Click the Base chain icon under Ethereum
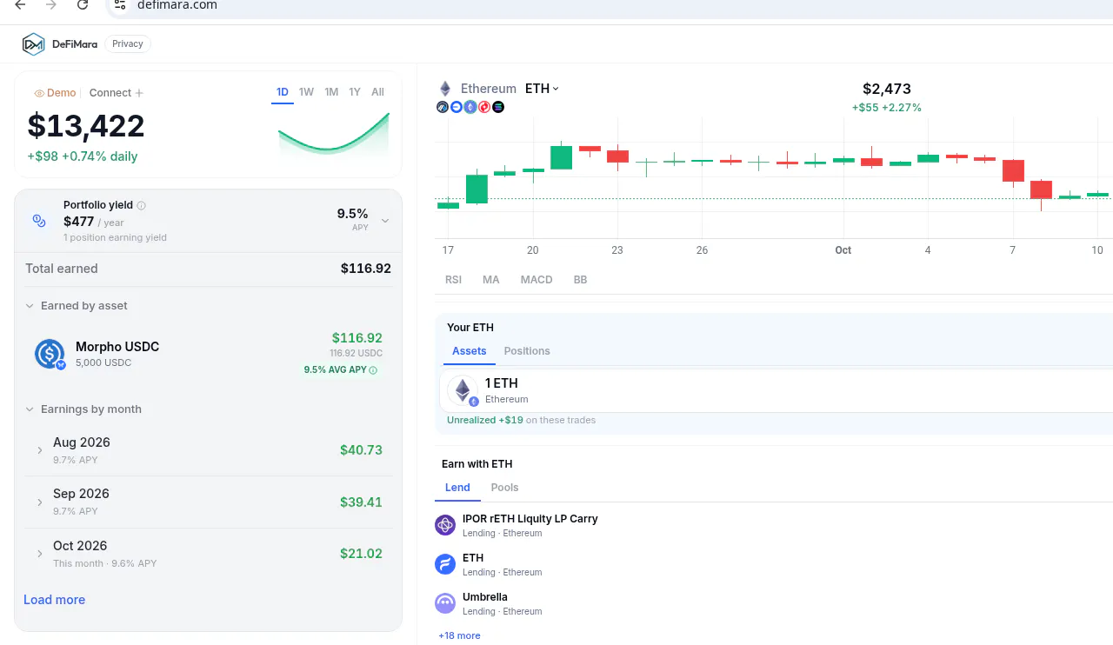1113x645 pixels. click(x=457, y=107)
